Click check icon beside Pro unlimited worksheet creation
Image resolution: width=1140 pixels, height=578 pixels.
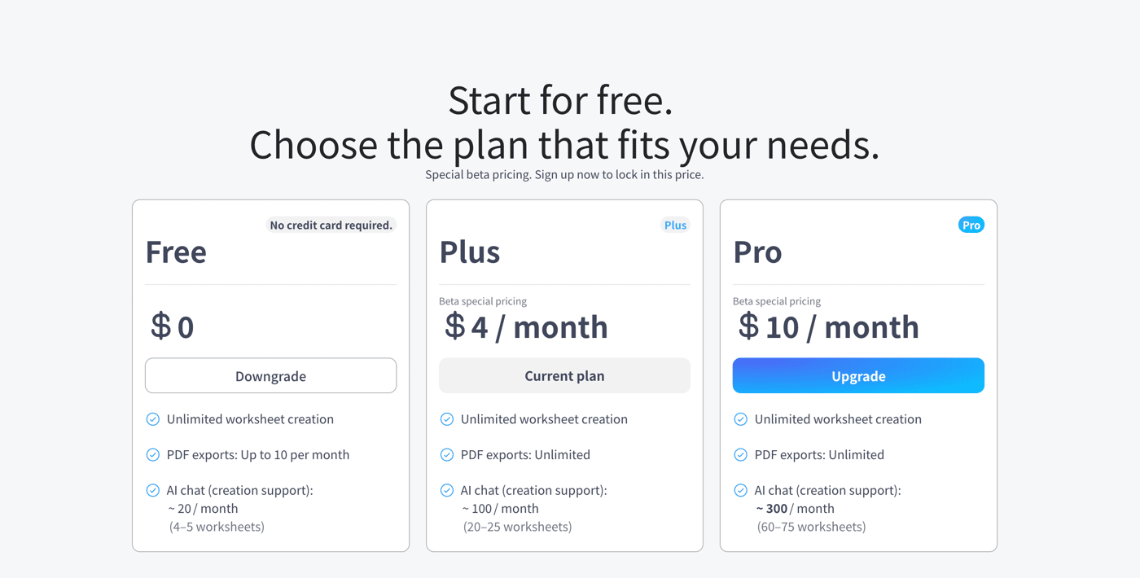pyautogui.click(x=740, y=419)
